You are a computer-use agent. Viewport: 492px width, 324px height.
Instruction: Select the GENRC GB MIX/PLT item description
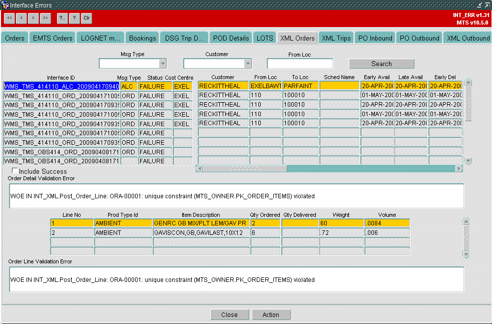[x=201, y=223]
